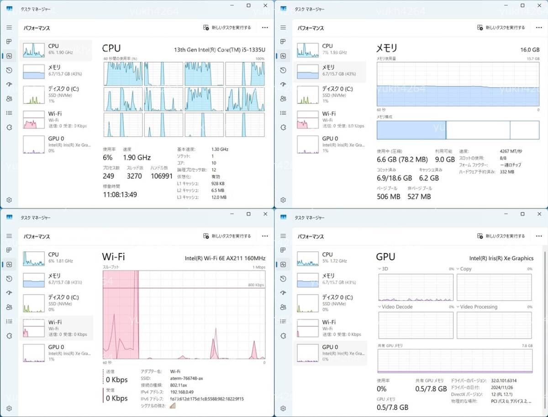Image resolution: width=548 pixels, height=417 pixels.
Task: Open the Video Processing graph dropdown
Action: tap(458, 307)
